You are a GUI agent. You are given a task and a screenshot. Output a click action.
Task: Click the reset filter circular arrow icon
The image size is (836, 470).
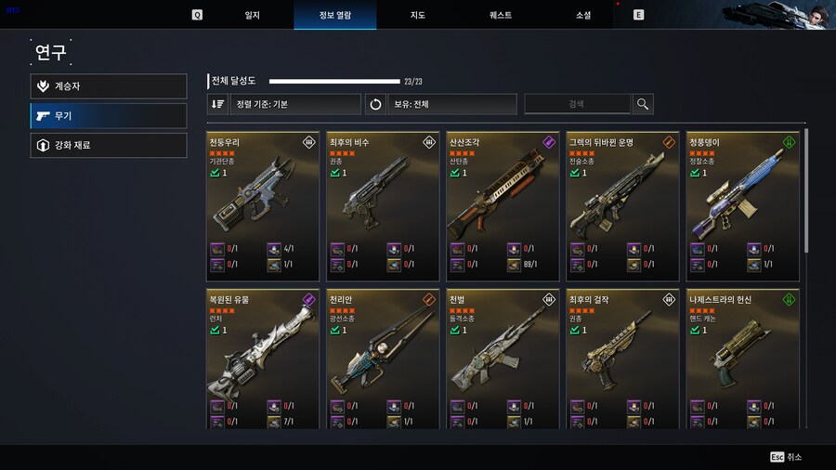coord(375,104)
